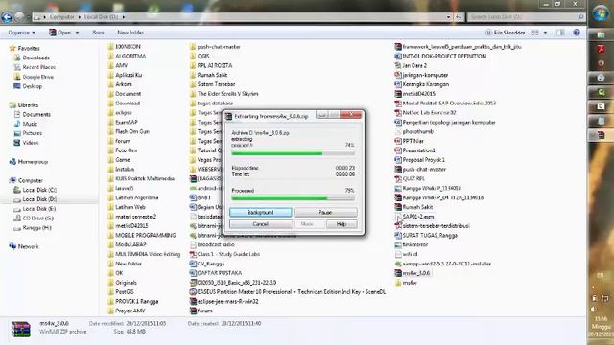Image resolution: width=614 pixels, height=345 pixels.
Task: Select the QUIZ RPL PDF file
Action: point(410,179)
